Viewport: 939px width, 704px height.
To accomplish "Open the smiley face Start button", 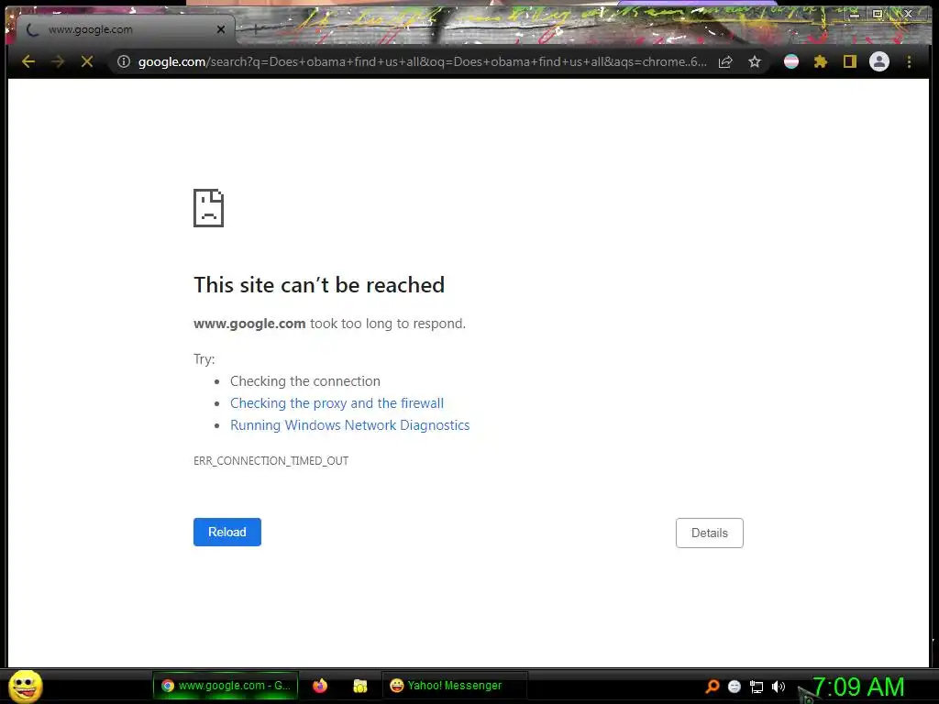I will (25, 686).
